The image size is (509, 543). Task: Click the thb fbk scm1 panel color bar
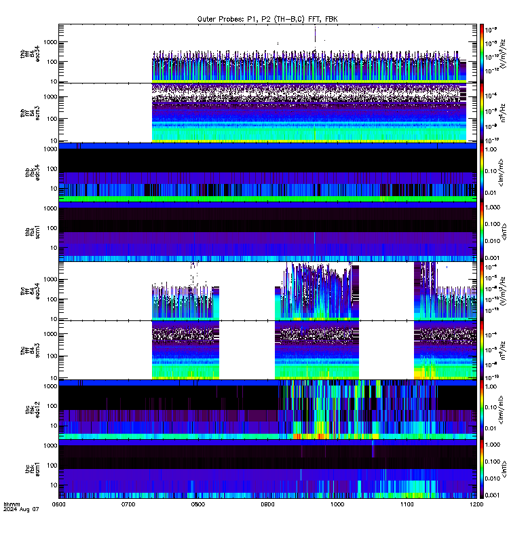coord(482,231)
